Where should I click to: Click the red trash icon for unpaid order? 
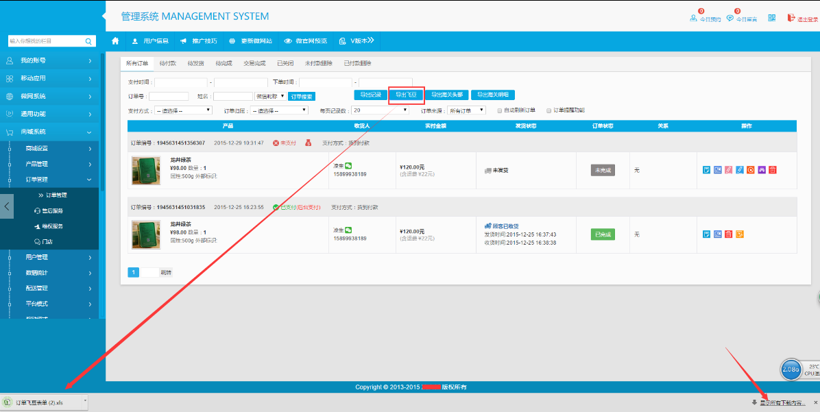pos(772,170)
